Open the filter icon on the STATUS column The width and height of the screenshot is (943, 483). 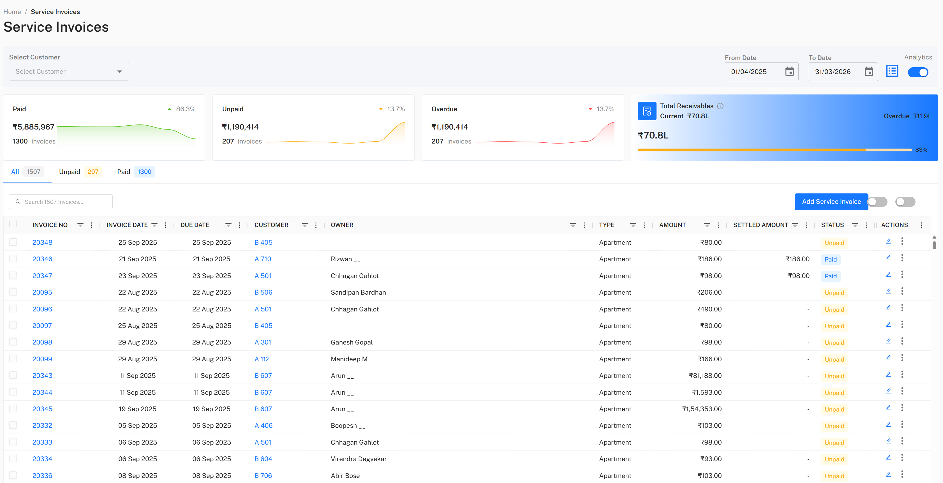click(855, 225)
